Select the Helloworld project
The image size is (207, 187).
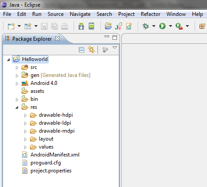[30, 59]
